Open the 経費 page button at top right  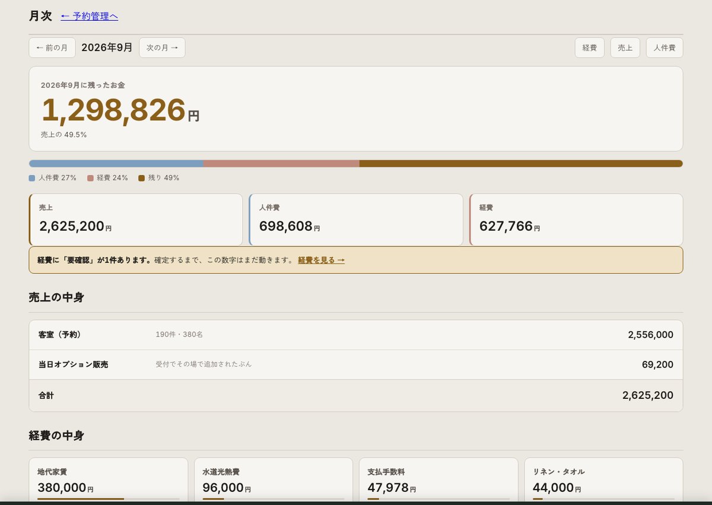590,48
